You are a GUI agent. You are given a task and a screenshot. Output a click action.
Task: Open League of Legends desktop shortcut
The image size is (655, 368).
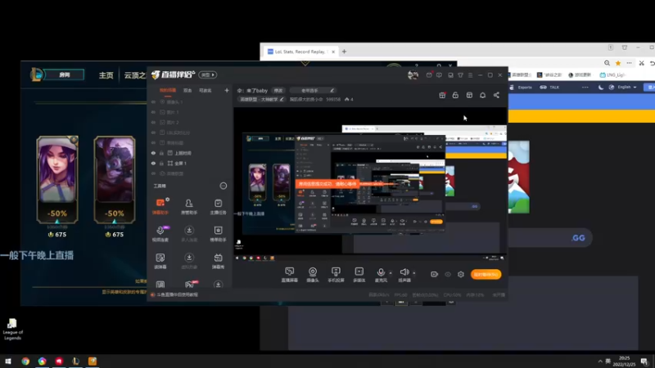point(12,330)
